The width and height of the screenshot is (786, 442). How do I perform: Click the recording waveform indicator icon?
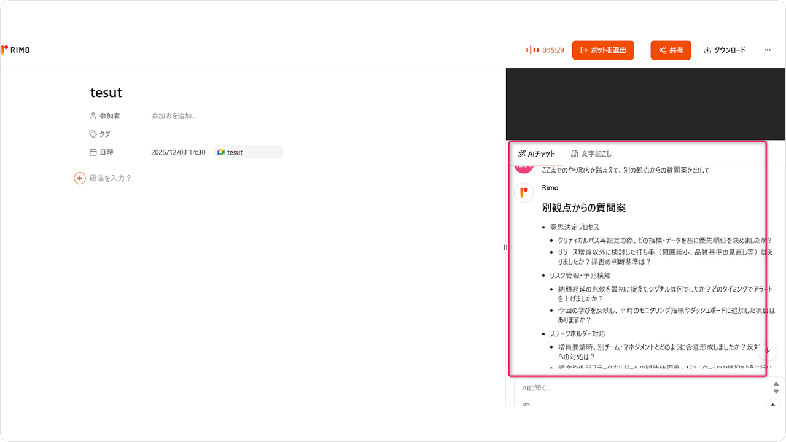tap(532, 50)
